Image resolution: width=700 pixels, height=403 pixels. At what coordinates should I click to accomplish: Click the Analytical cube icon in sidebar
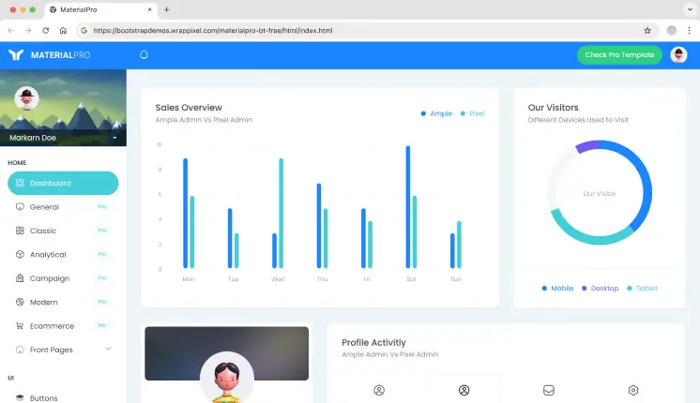(21, 255)
